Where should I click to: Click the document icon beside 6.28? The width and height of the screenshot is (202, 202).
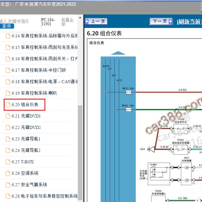pos(8,196)
